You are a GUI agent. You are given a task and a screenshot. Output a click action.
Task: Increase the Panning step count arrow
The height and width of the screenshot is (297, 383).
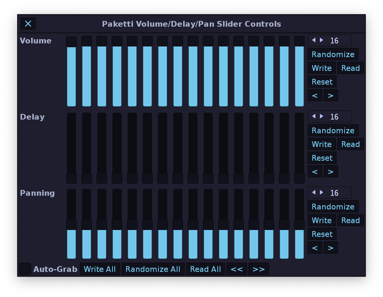pos(322,193)
